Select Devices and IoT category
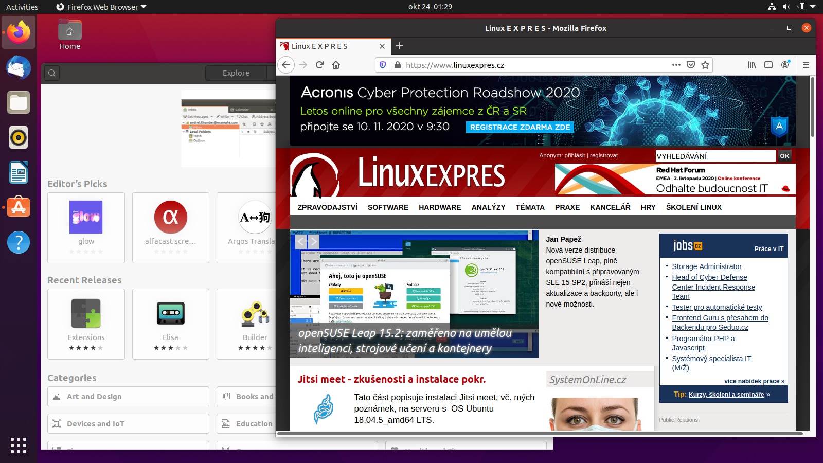Screen dimensions: 823x463 point(128,423)
